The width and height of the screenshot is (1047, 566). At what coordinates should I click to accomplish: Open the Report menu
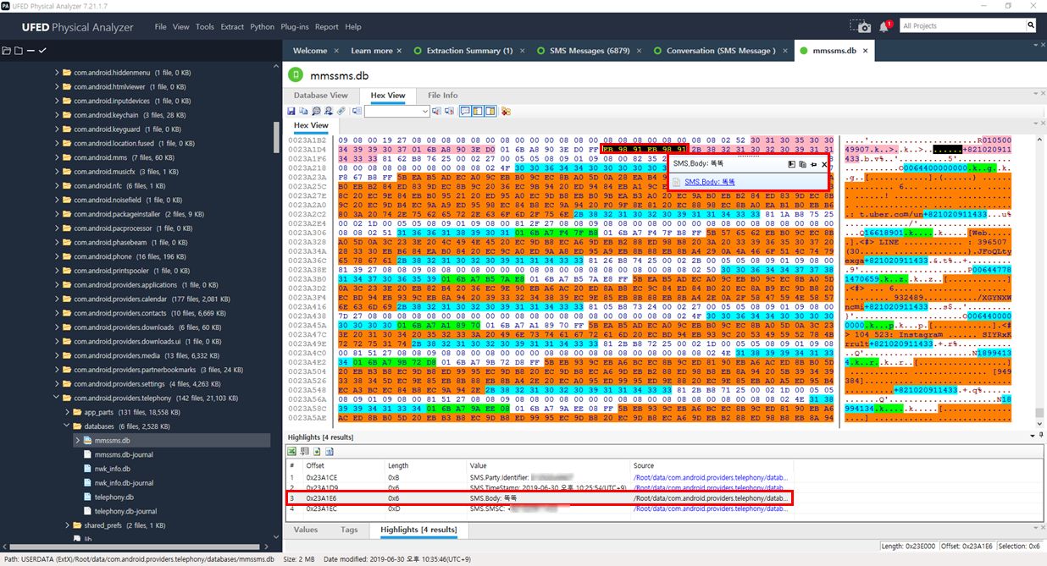[x=327, y=27]
